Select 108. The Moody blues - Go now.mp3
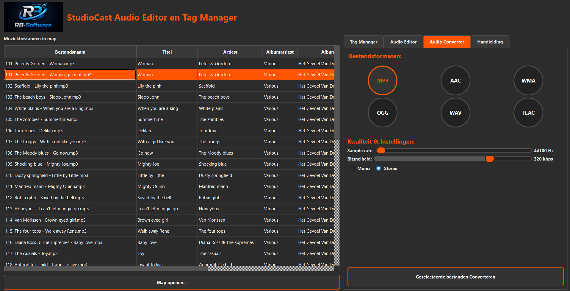Image resolution: width=570 pixels, height=291 pixels. 70,153
